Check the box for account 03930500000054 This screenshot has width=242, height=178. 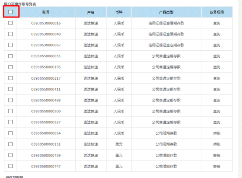10,133
